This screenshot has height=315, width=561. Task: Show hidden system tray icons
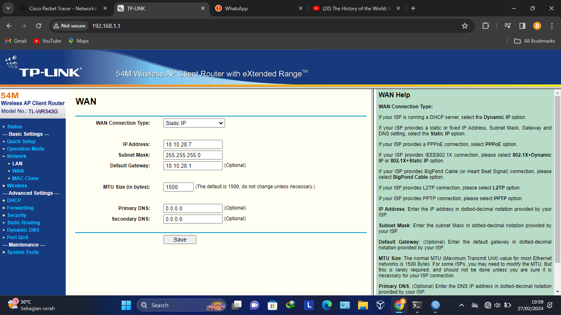tap(461, 305)
